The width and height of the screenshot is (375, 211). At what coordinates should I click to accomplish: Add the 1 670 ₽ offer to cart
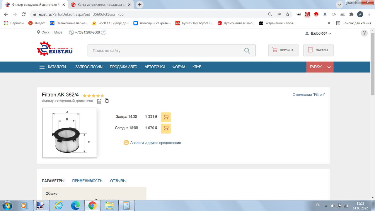166,128
